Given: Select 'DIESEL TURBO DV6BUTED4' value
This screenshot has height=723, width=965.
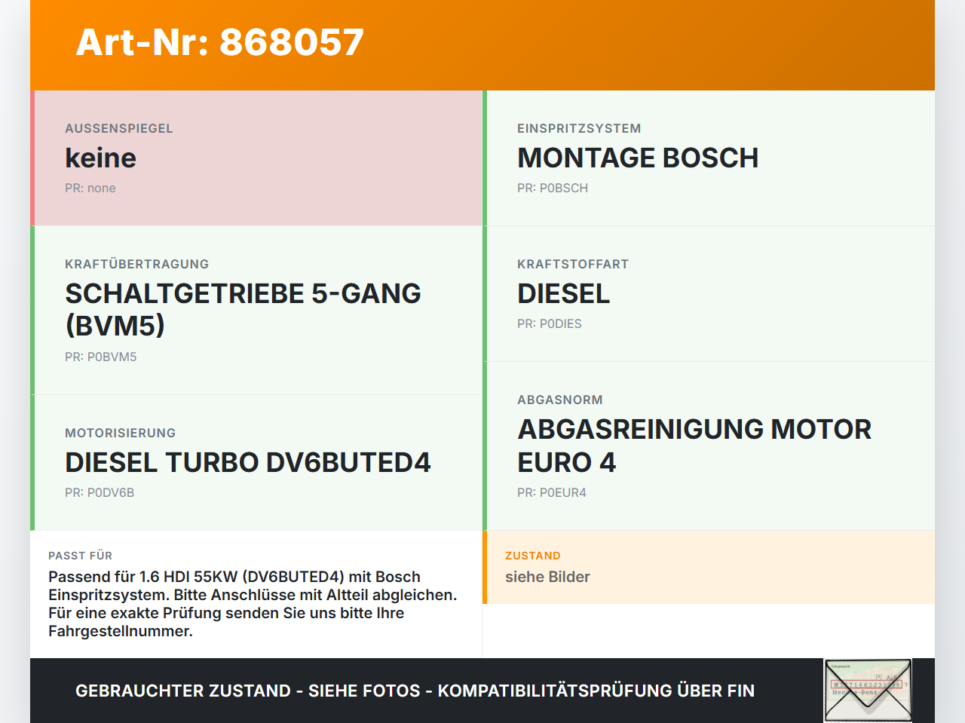Looking at the screenshot, I should [248, 462].
